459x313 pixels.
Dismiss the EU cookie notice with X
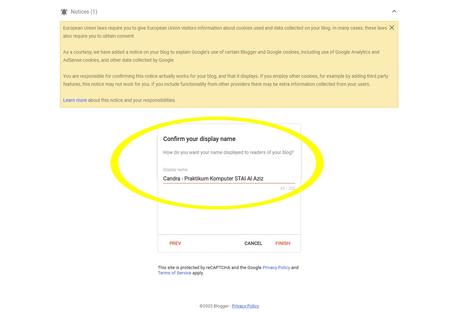coord(391,28)
